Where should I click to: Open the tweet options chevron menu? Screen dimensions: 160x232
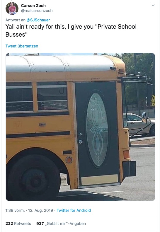click(x=153, y=6)
